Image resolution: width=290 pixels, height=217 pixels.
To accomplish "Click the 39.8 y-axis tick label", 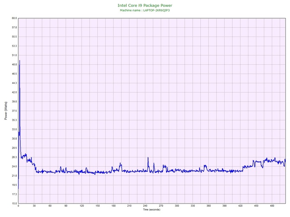I will [x=14, y=102].
